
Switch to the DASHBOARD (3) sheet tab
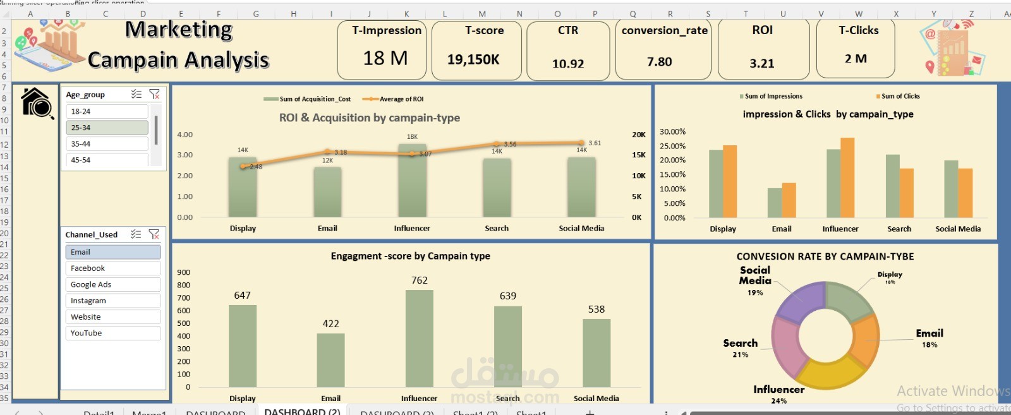pyautogui.click(x=397, y=412)
